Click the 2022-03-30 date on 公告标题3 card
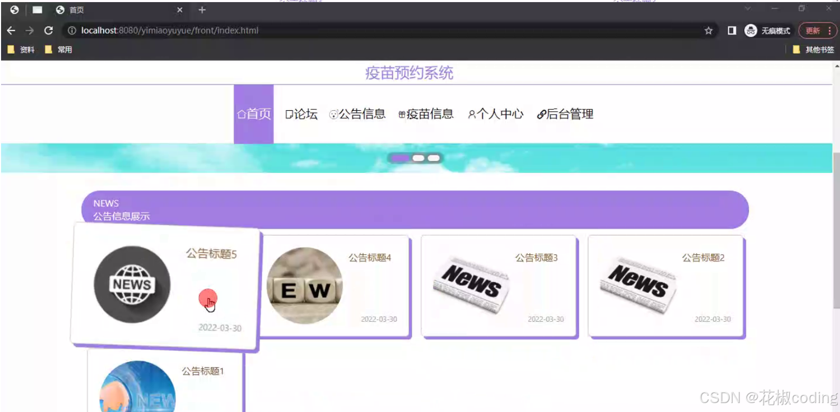The image size is (840, 412). (x=546, y=319)
